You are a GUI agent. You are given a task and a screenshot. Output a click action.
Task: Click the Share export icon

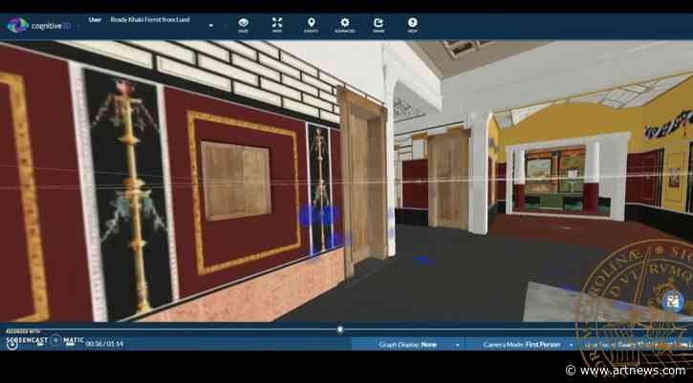click(x=379, y=25)
